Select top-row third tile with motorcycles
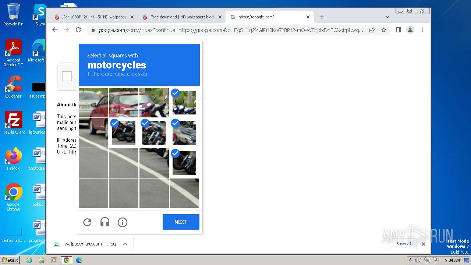This screenshot has width=471, height=265. [x=154, y=103]
